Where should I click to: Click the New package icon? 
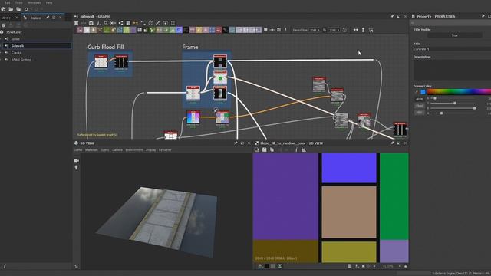[x=3, y=9]
